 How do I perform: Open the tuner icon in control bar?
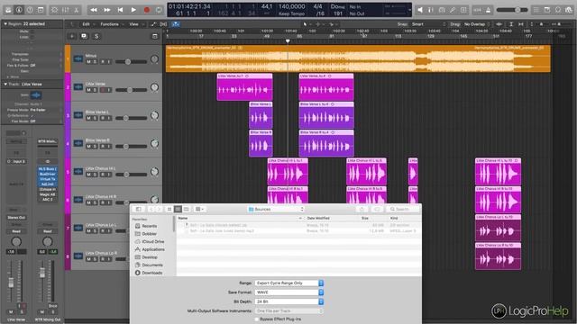pos(430,10)
